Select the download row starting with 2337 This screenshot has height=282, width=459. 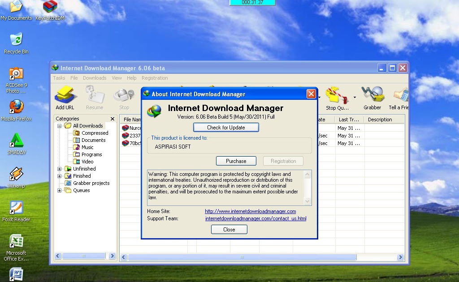131,136
